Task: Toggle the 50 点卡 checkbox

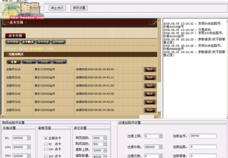Action: (46, 144)
